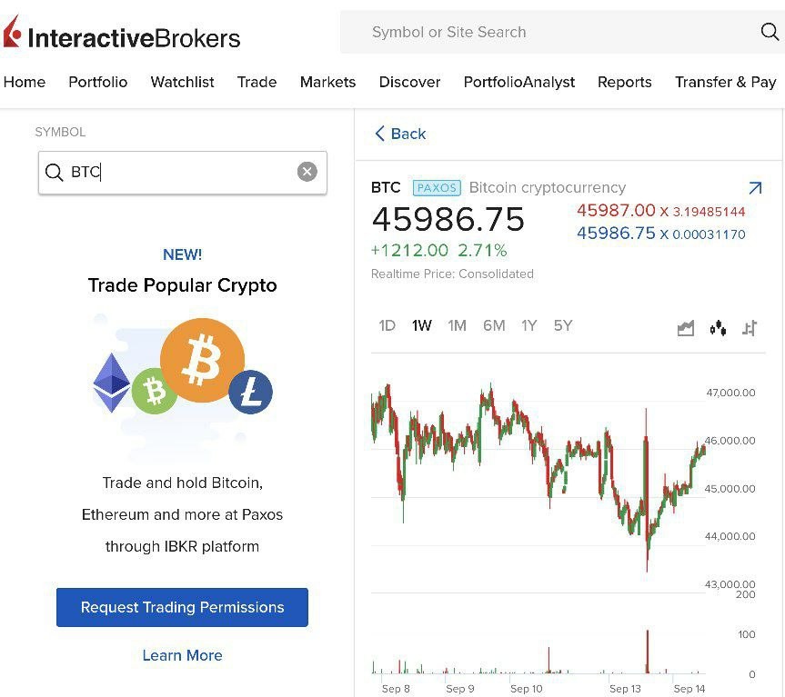Select the OHLC bar chart icon
This screenshot has width=785, height=697.
(750, 328)
